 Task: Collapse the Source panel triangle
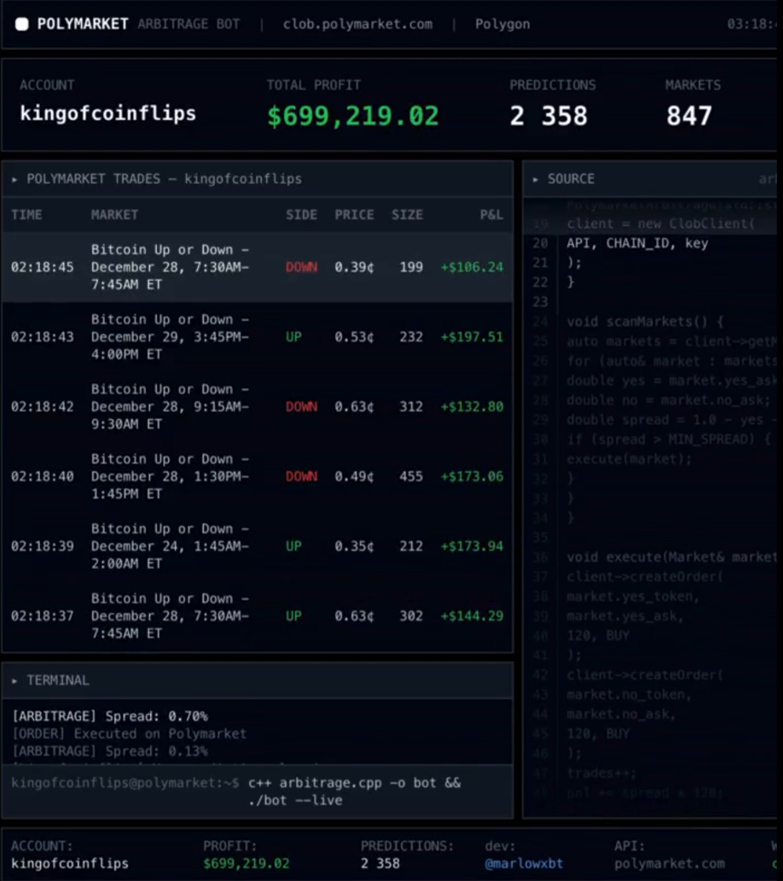click(x=535, y=180)
